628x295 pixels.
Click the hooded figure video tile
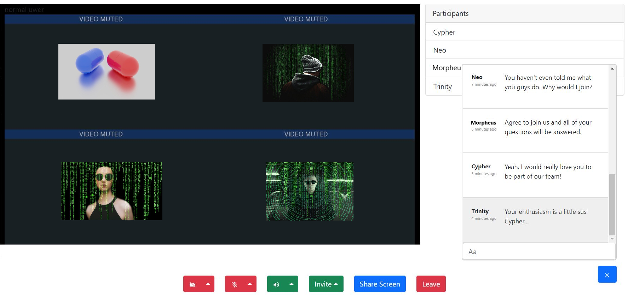pyautogui.click(x=308, y=73)
